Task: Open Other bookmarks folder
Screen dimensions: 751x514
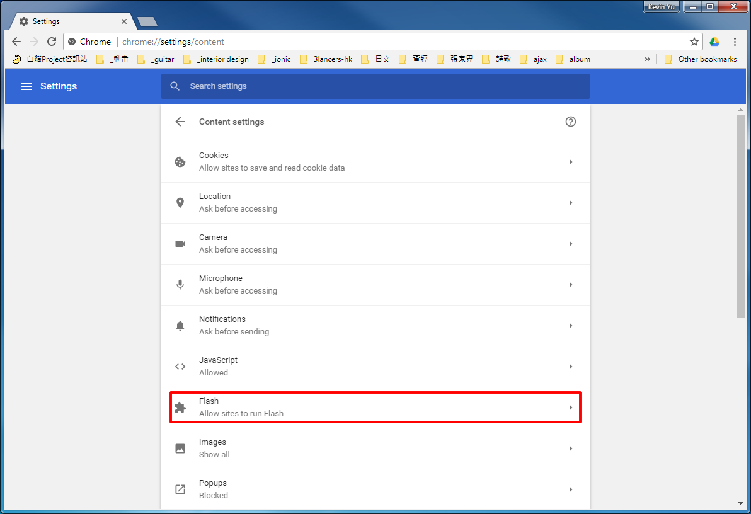Action: coord(701,59)
